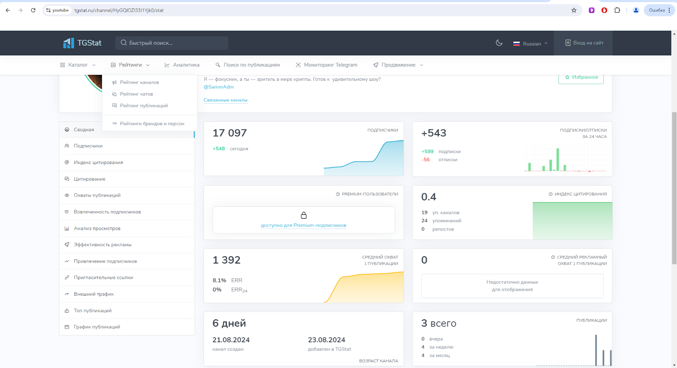Click the lock icon in Premium card
The width and height of the screenshot is (677, 368).
coord(303,215)
